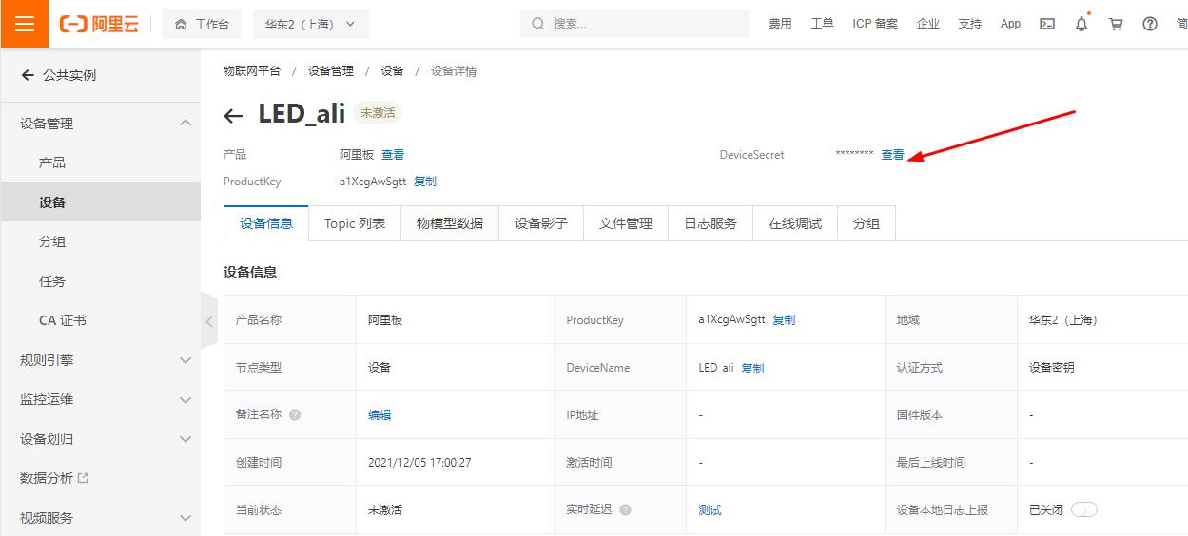Toggle 设备本地日志上报 switch

pyautogui.click(x=1084, y=509)
